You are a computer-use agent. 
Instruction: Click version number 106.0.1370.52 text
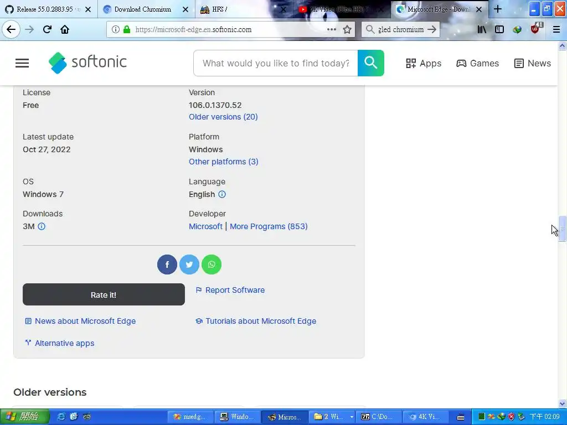point(215,105)
